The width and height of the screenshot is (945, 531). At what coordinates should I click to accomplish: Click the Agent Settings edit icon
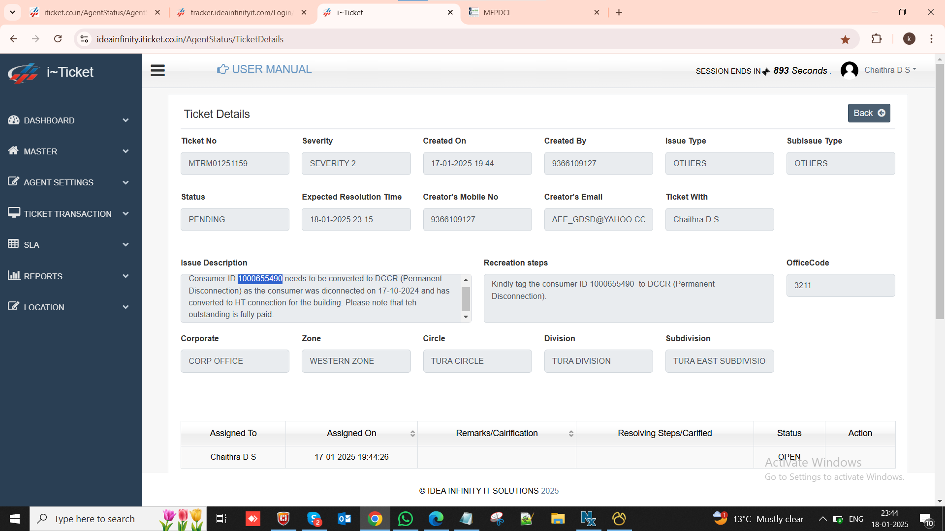pyautogui.click(x=14, y=181)
